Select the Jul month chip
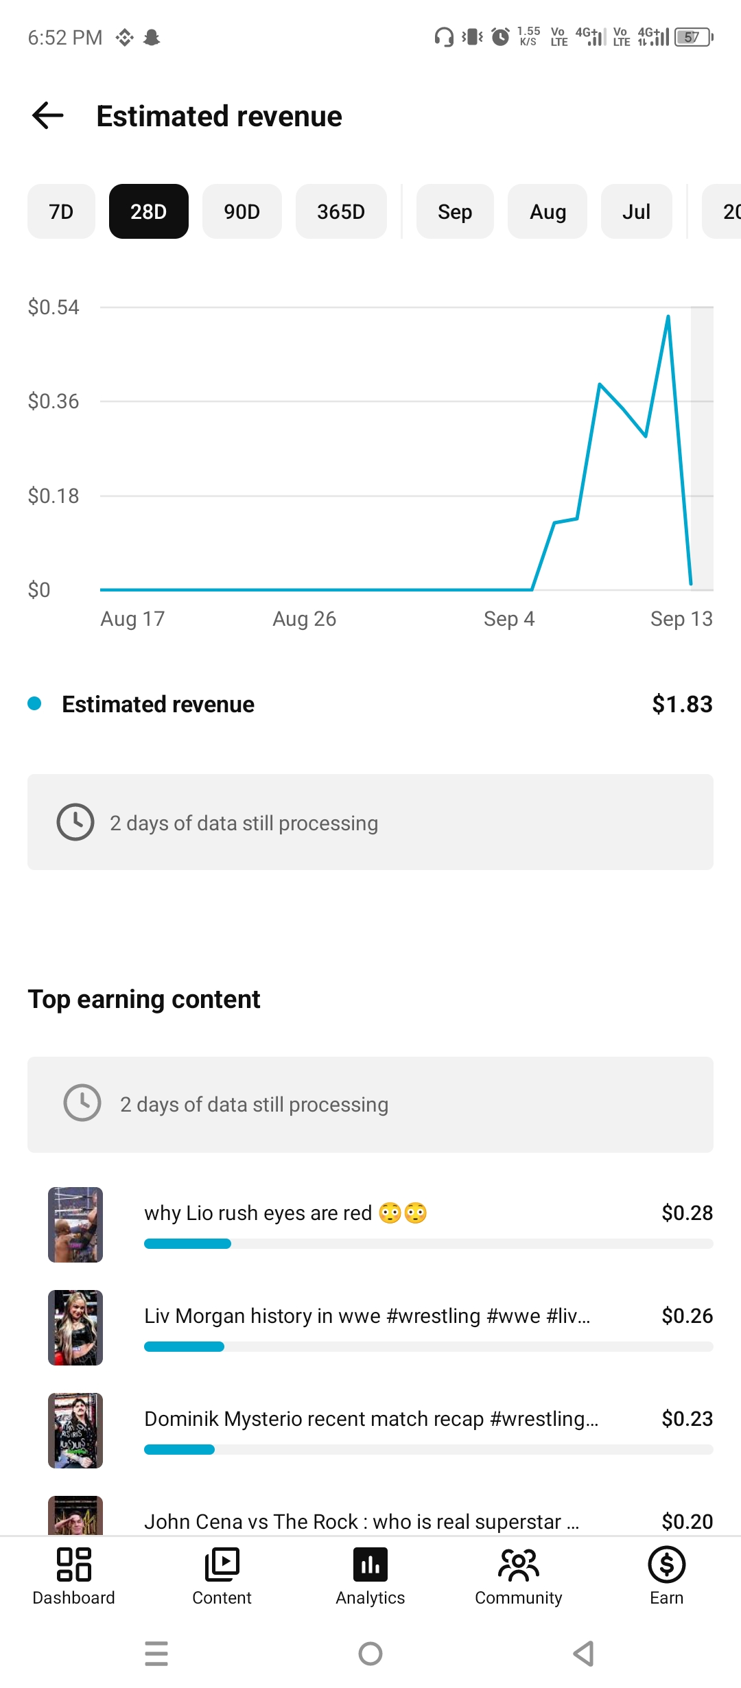This screenshot has width=741, height=1688. [x=637, y=211]
